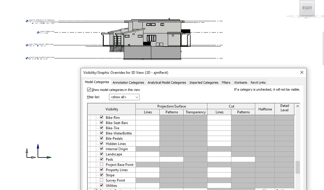This screenshot has width=324, height=190.
Task: Open the Revit Links tab
Action: (258, 83)
